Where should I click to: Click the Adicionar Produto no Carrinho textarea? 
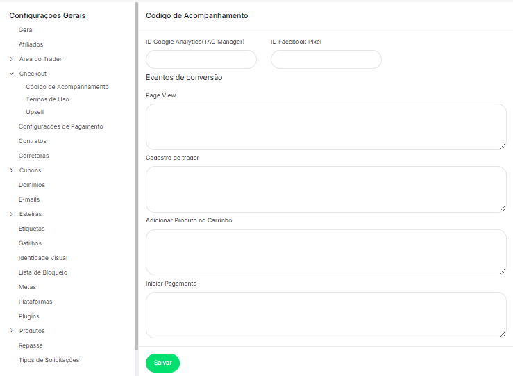[326, 252]
